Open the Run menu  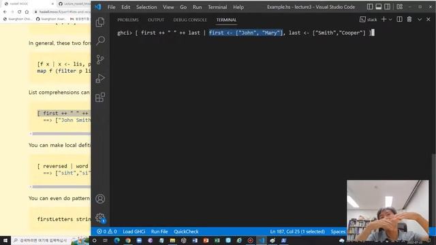click(x=197, y=7)
